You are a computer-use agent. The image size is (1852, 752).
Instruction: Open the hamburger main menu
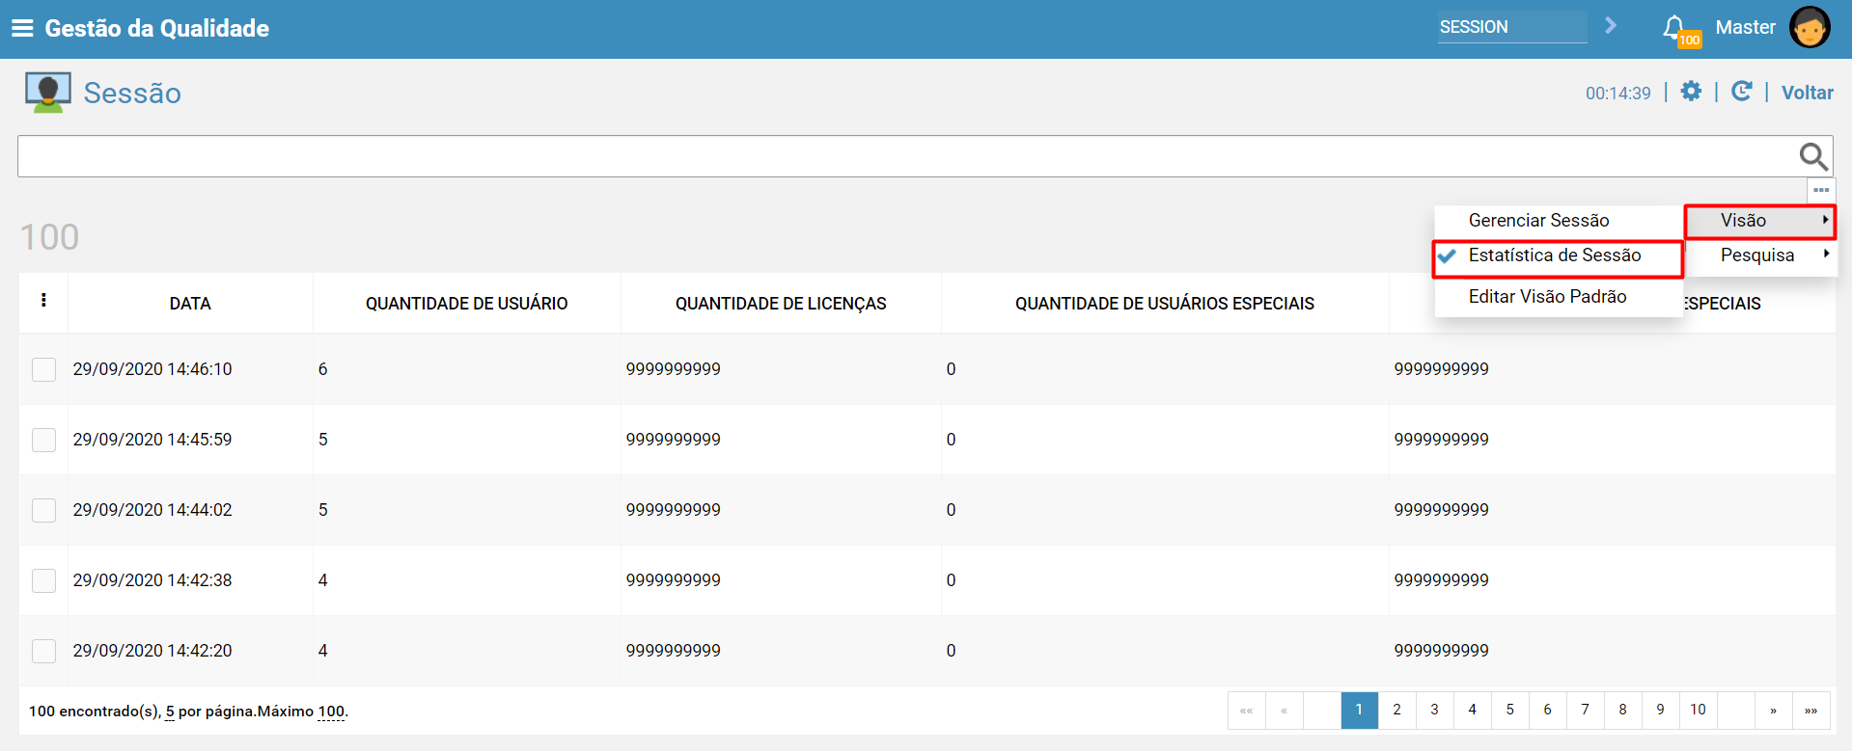[x=22, y=28]
